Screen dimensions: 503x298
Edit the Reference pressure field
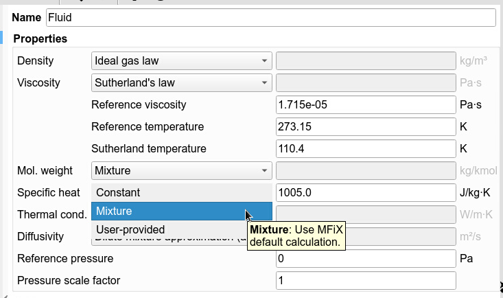point(365,259)
